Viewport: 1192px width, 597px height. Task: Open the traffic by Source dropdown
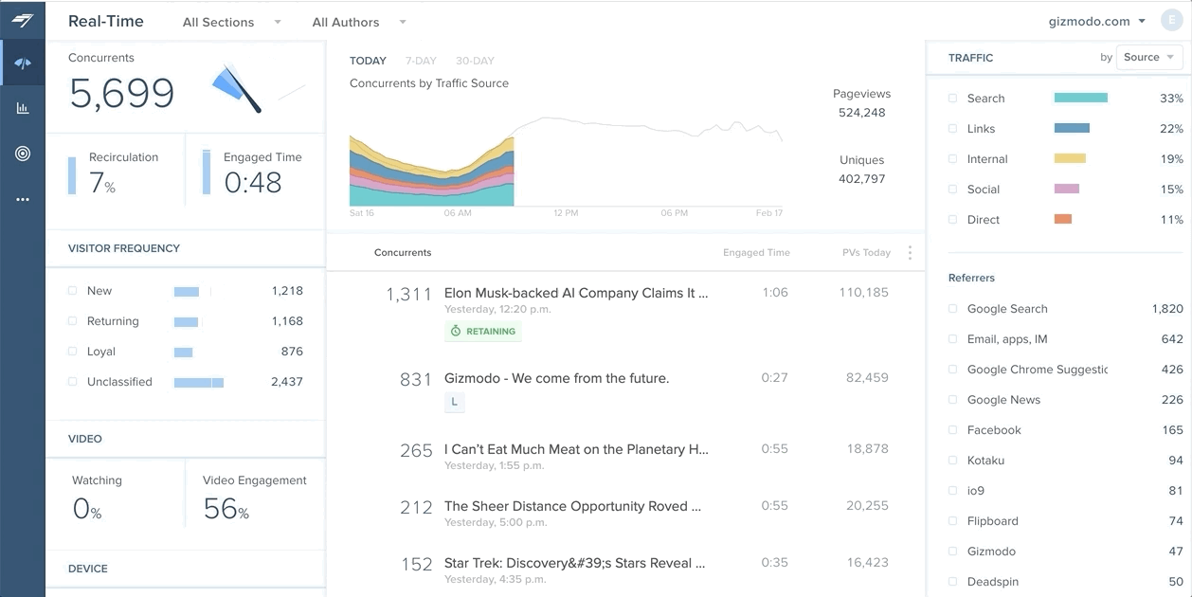[x=1147, y=58]
